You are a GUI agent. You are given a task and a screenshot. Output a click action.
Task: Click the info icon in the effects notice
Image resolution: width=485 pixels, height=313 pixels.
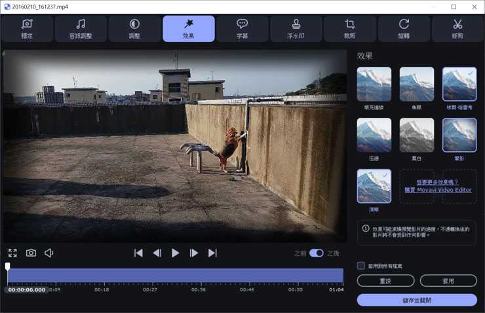pyautogui.click(x=366, y=229)
